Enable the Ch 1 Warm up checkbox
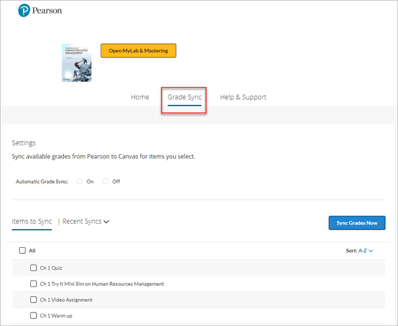This screenshot has height=326, width=398. [33, 316]
